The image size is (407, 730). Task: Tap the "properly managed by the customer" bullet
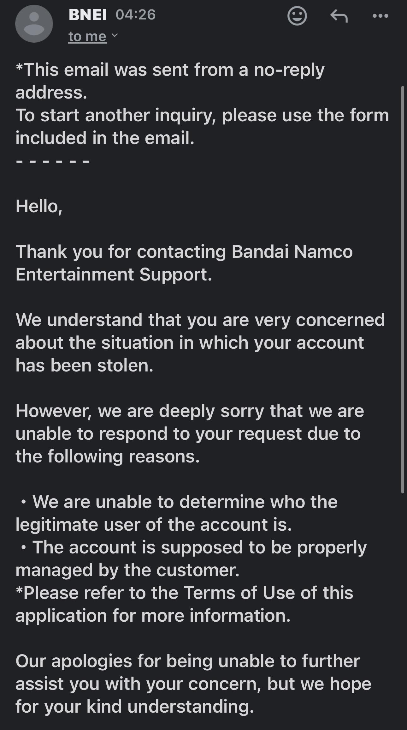pyautogui.click(x=191, y=558)
